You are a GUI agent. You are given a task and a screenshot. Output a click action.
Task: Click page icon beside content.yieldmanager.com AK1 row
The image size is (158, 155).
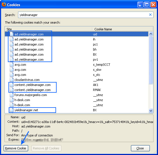pyautogui.click(x=12, y=85)
